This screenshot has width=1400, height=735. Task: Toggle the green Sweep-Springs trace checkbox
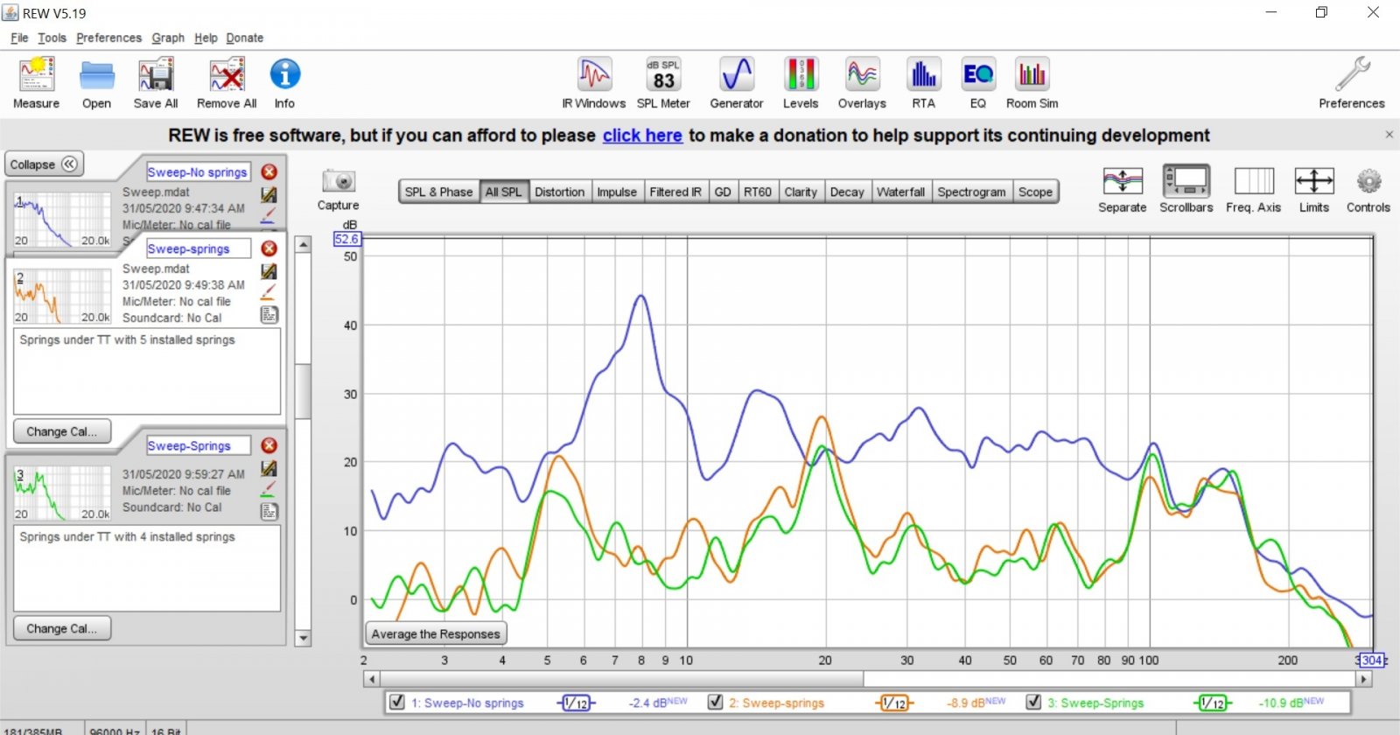1033,702
